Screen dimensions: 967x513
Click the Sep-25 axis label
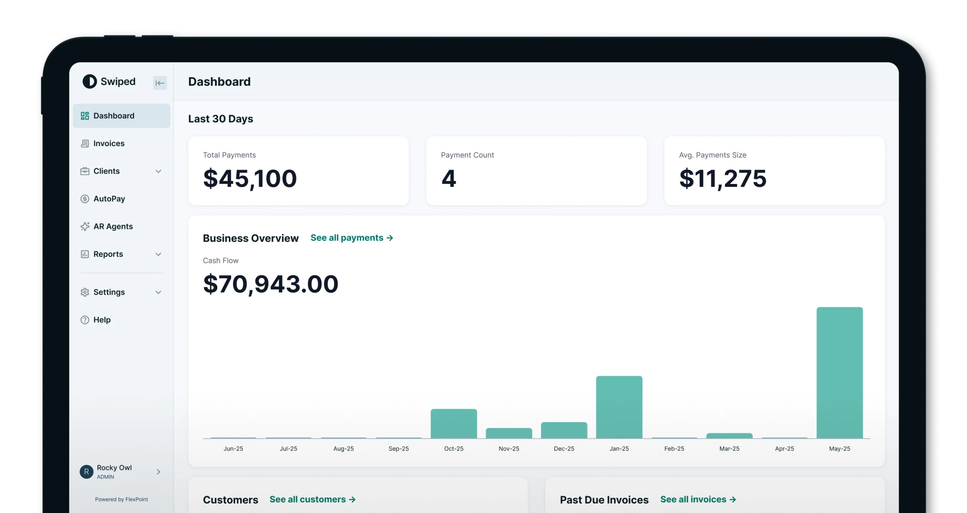coord(399,448)
